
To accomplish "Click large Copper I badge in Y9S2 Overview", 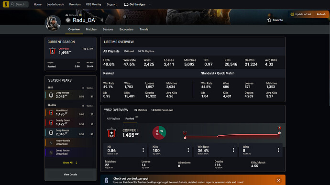I will 111,133.
